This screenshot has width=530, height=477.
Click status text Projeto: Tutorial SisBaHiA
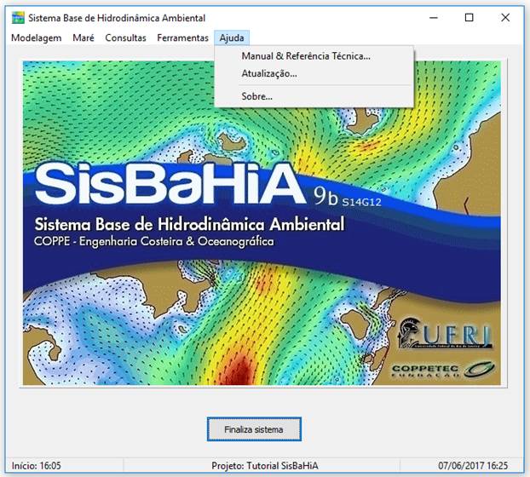point(265,466)
